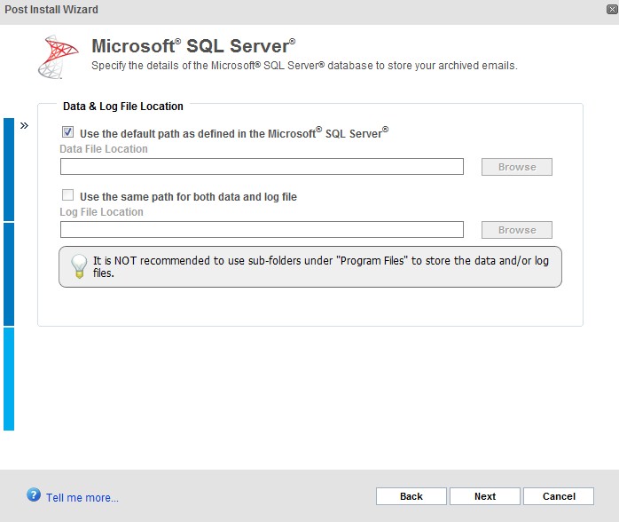Uncheck Use the default path checkbox
Screen dimensions: 619x522
tap(68, 132)
